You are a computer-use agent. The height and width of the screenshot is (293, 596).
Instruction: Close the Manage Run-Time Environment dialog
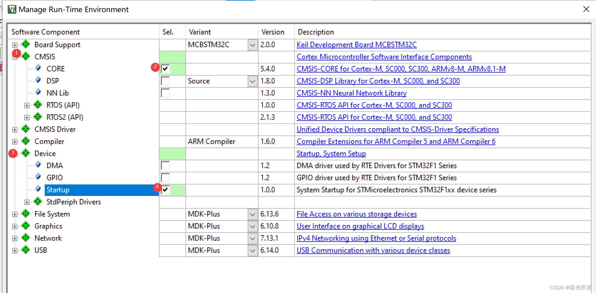[586, 9]
